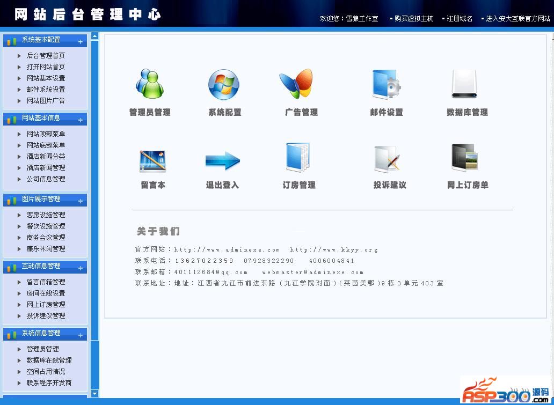The height and width of the screenshot is (405, 554).
Task: Click the webmaster@adminexe.com email text
Action: [312, 273]
